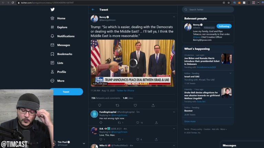Retweet D.B.'s reply
This screenshot has width=264, height=148.
click(x=119, y=139)
